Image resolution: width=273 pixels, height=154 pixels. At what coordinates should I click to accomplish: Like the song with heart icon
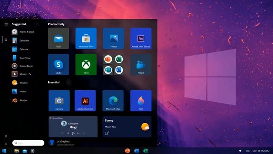pyautogui.click(x=62, y=133)
